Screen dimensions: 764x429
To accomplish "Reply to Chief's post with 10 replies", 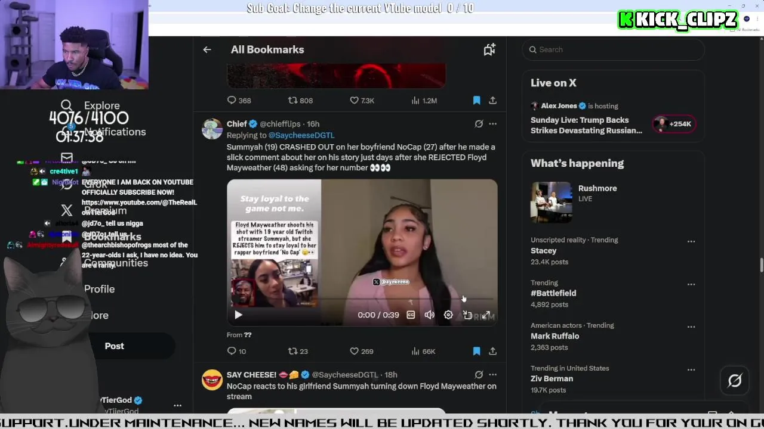I will pyautogui.click(x=237, y=351).
